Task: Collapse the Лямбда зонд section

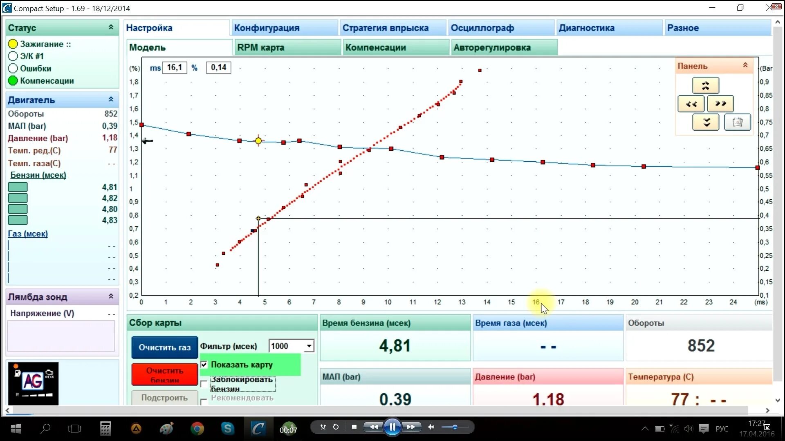Action: click(111, 296)
